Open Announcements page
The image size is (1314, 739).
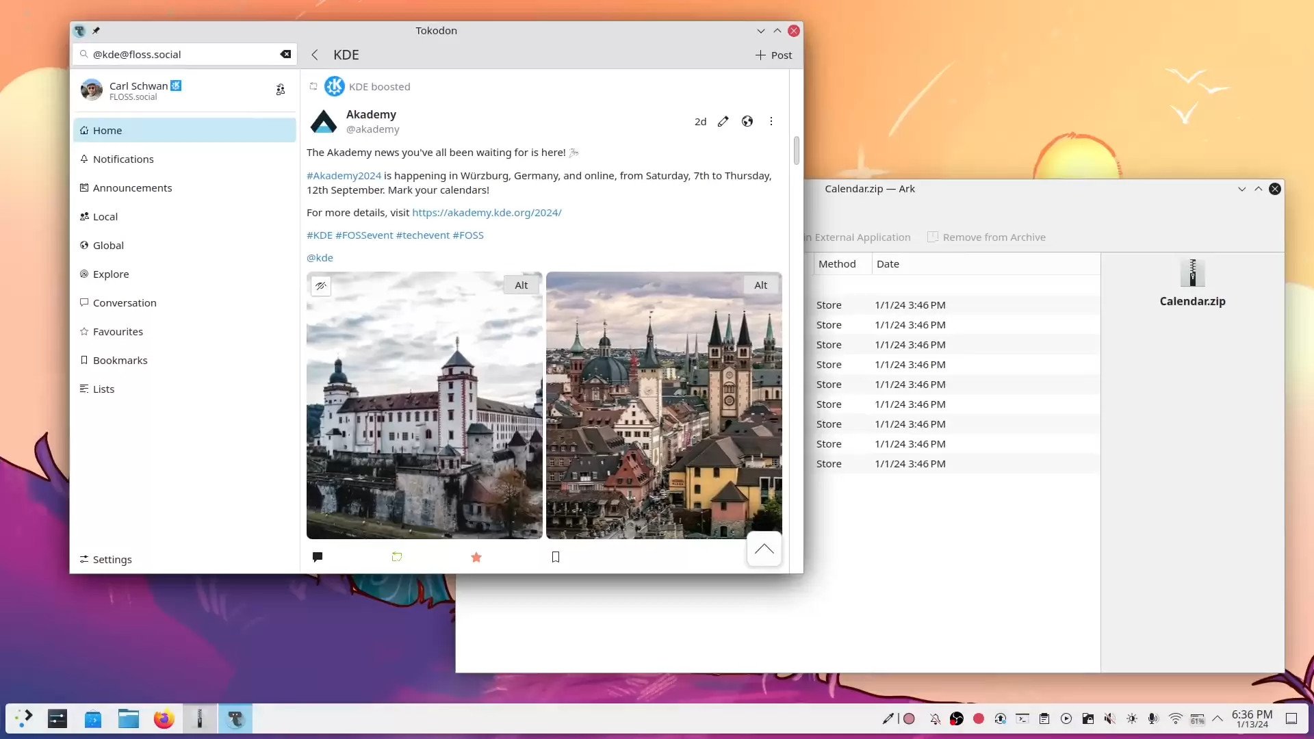185,187
